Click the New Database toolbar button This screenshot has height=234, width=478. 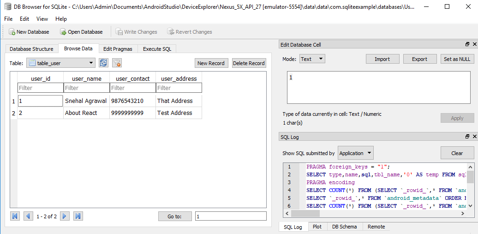pos(29,32)
